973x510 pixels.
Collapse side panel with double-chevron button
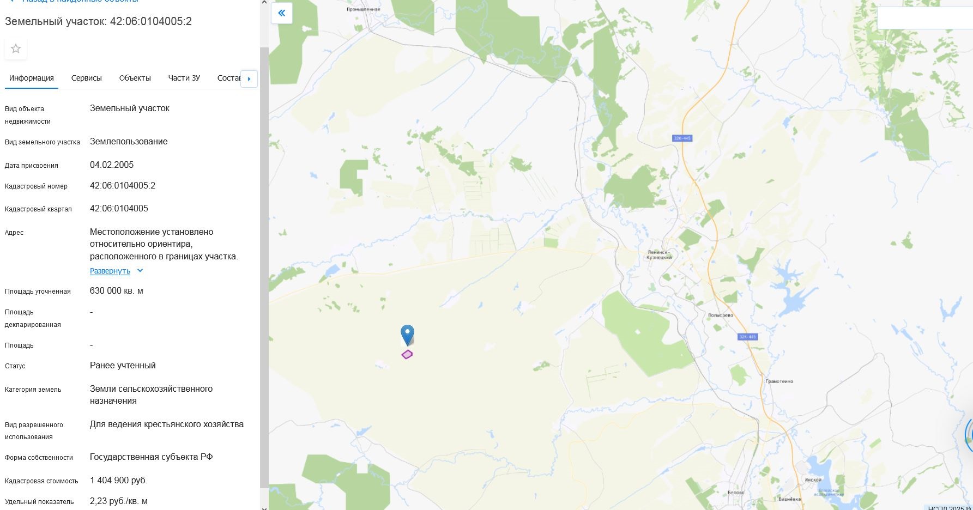pyautogui.click(x=282, y=13)
